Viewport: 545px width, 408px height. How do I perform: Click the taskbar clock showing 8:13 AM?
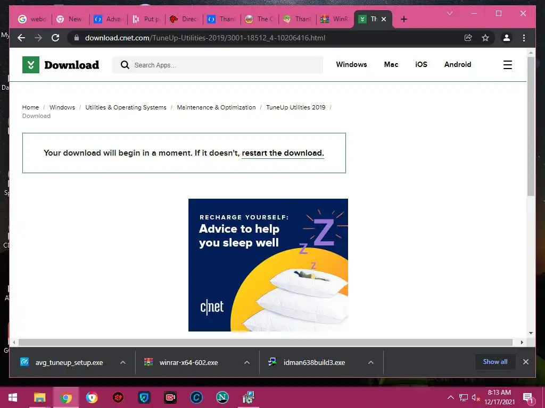coord(499,397)
